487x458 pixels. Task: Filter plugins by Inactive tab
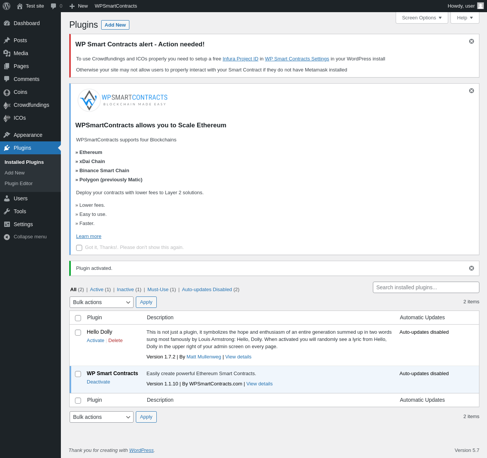pyautogui.click(x=125, y=289)
